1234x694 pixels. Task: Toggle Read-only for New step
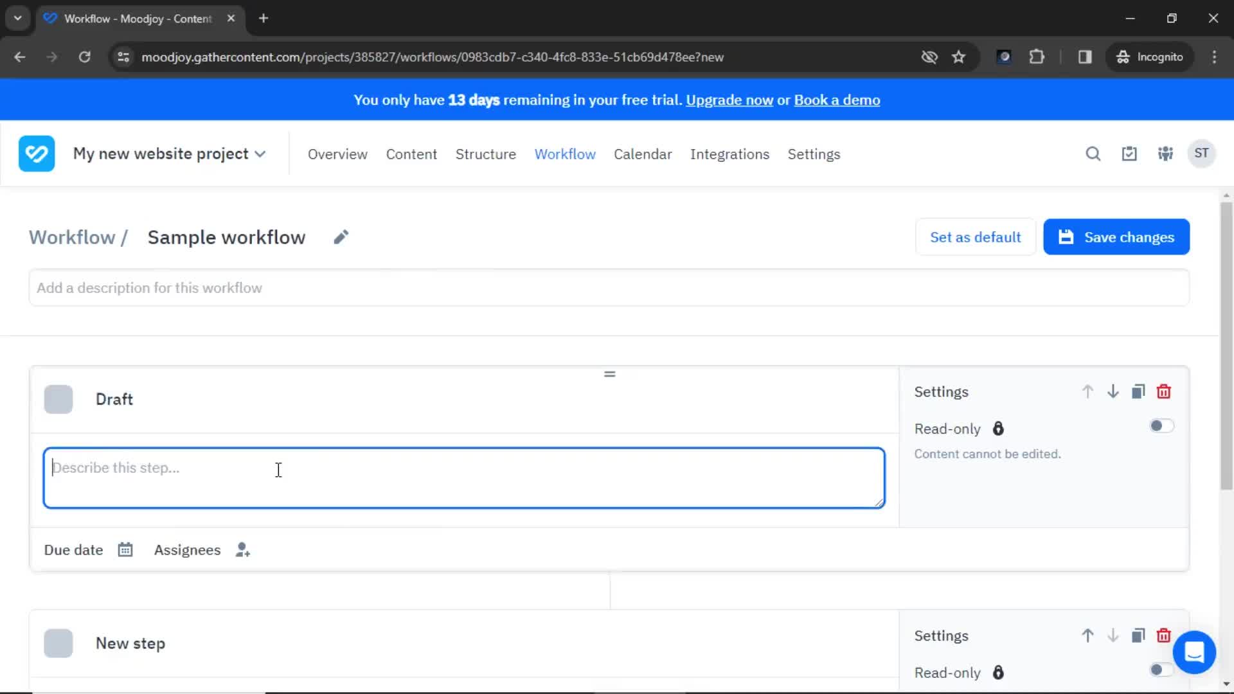(1161, 670)
